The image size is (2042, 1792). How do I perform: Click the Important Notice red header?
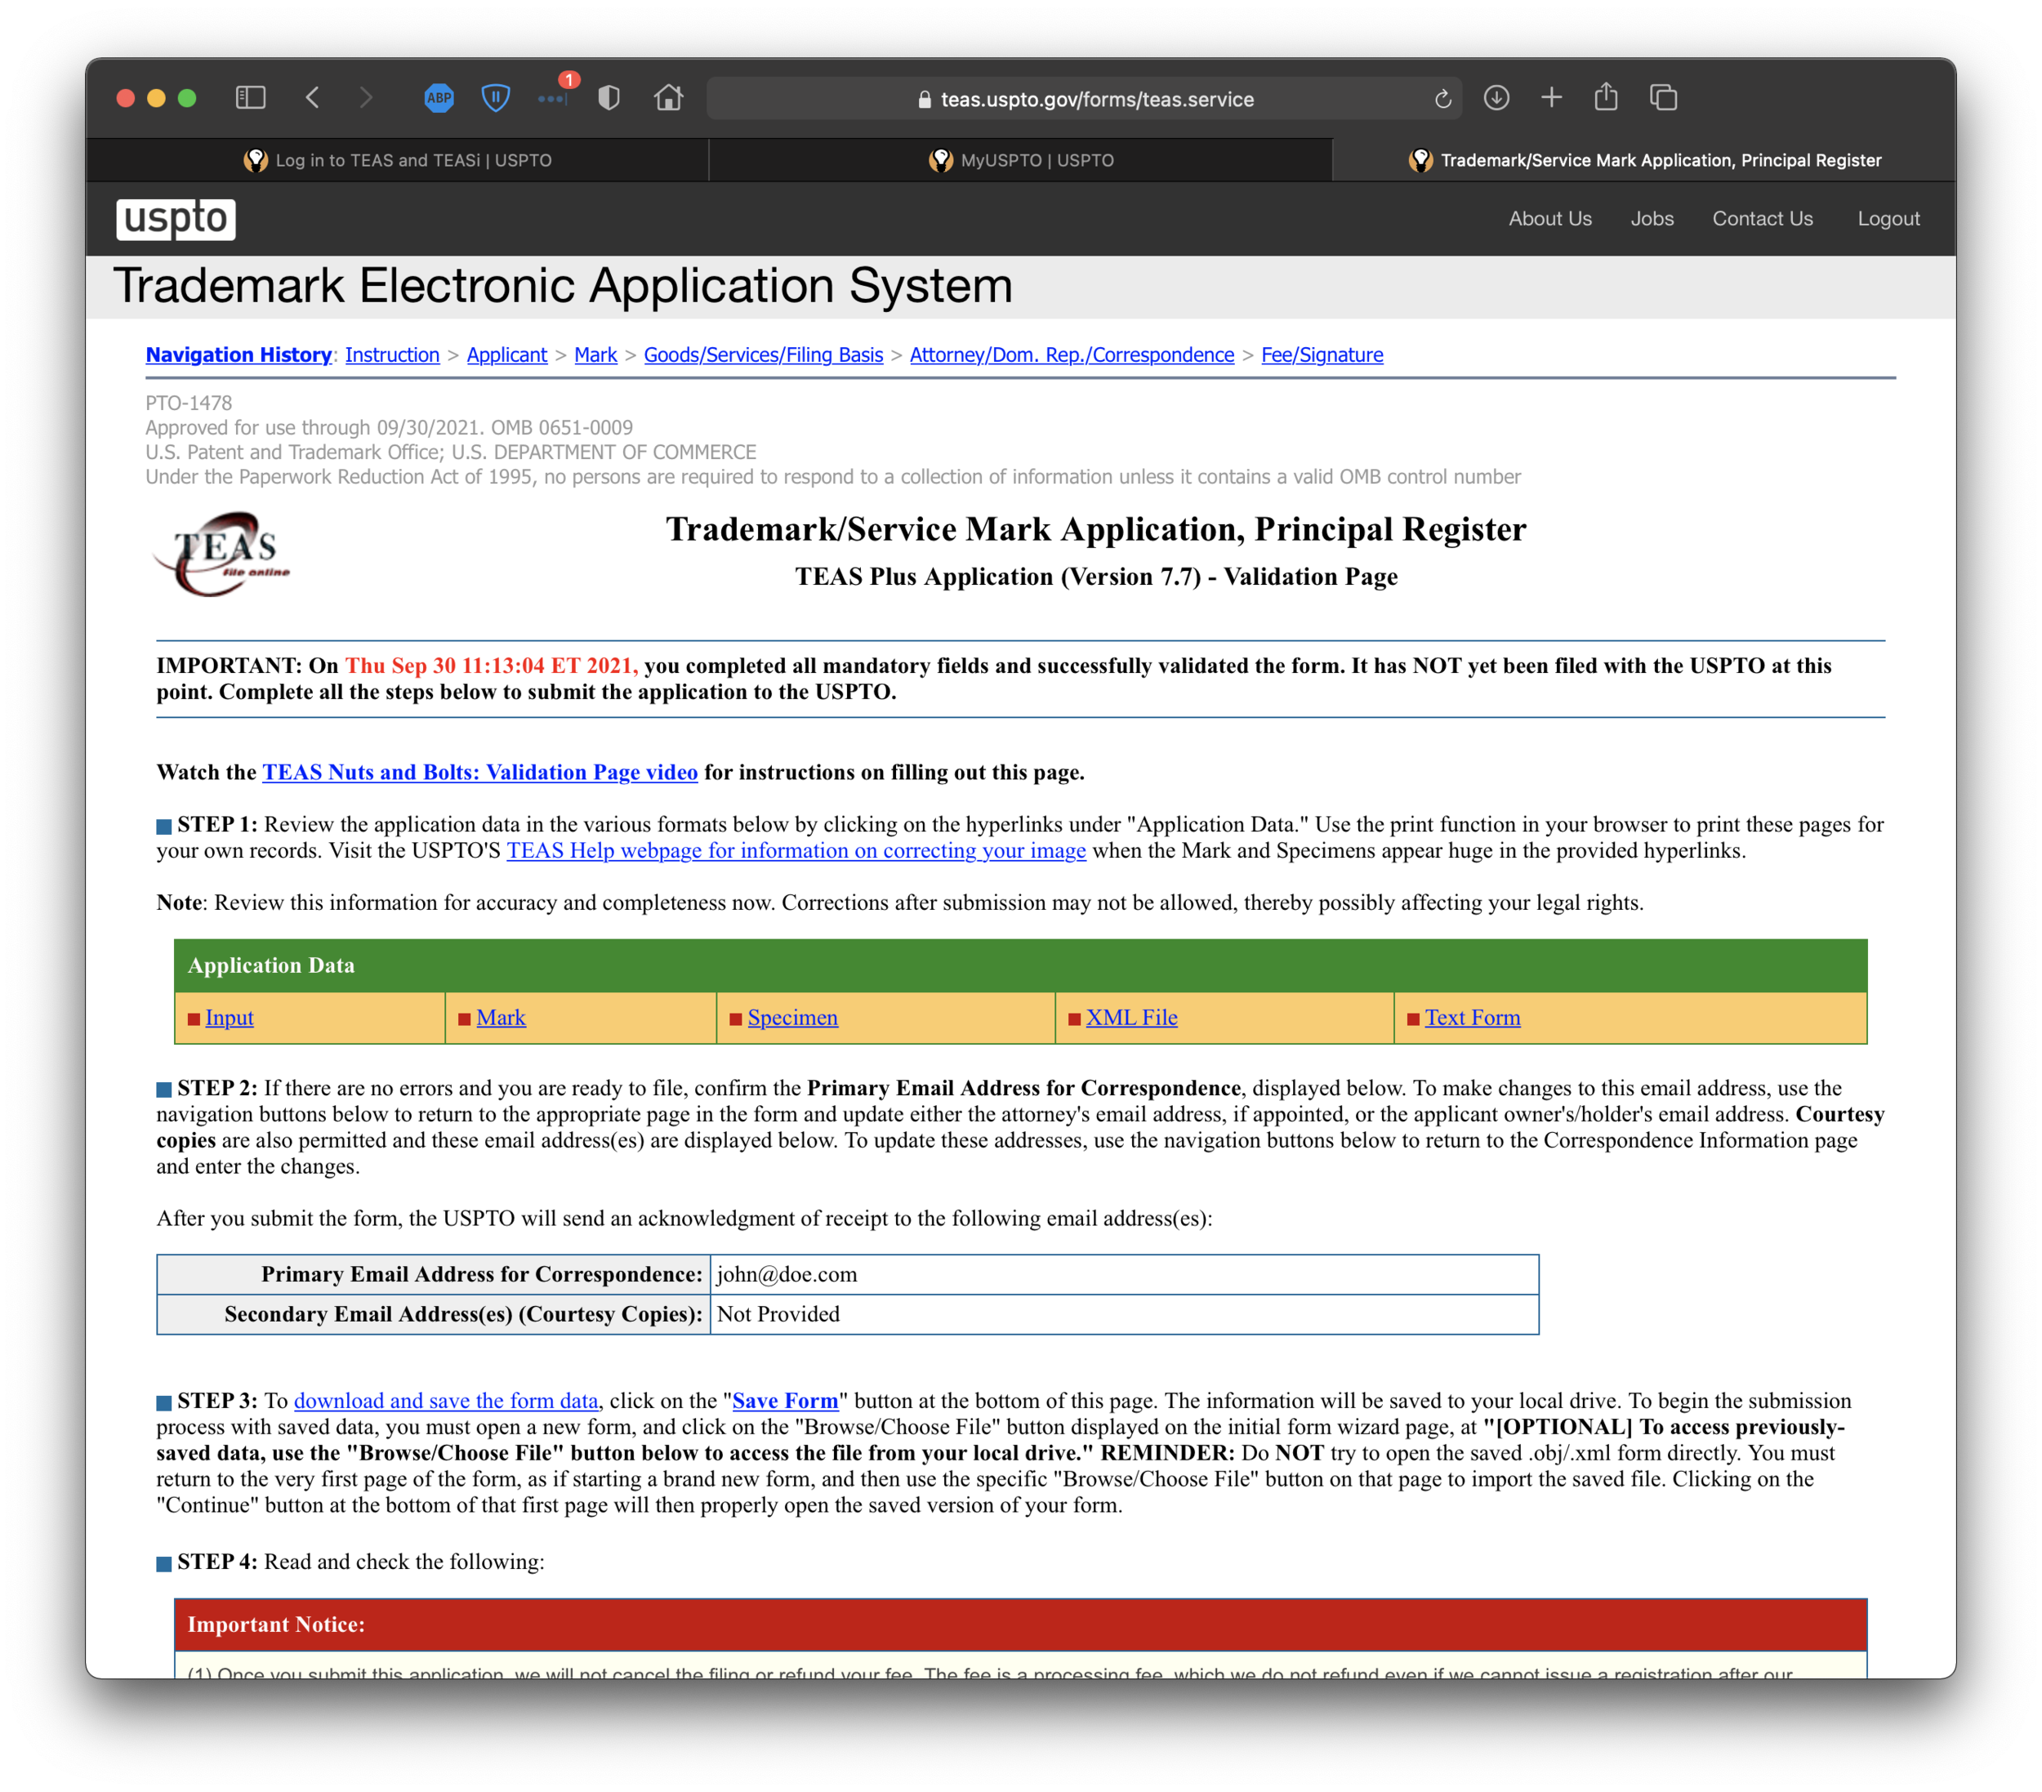[x=1020, y=1625]
